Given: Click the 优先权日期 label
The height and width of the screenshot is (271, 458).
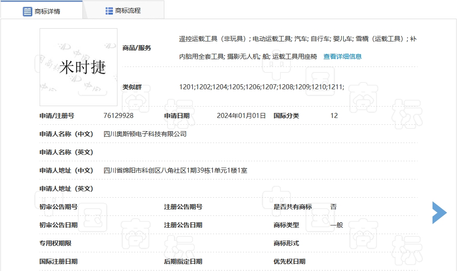Looking at the screenshot, I should pyautogui.click(x=289, y=261).
